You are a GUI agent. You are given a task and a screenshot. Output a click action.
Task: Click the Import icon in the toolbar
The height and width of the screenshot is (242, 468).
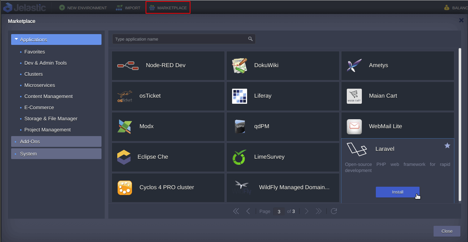click(119, 8)
